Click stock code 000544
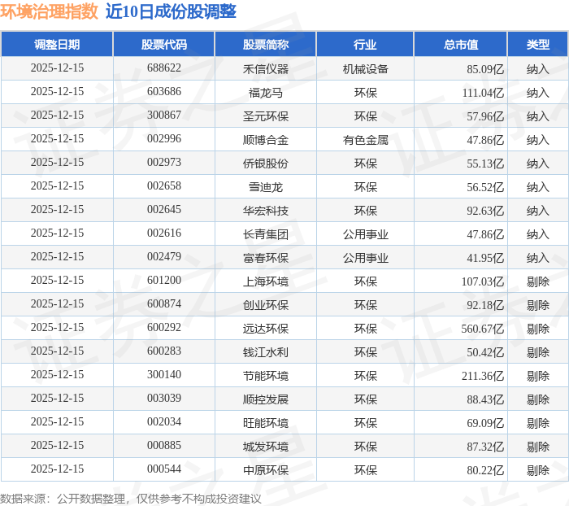569x506 pixels. pos(164,469)
